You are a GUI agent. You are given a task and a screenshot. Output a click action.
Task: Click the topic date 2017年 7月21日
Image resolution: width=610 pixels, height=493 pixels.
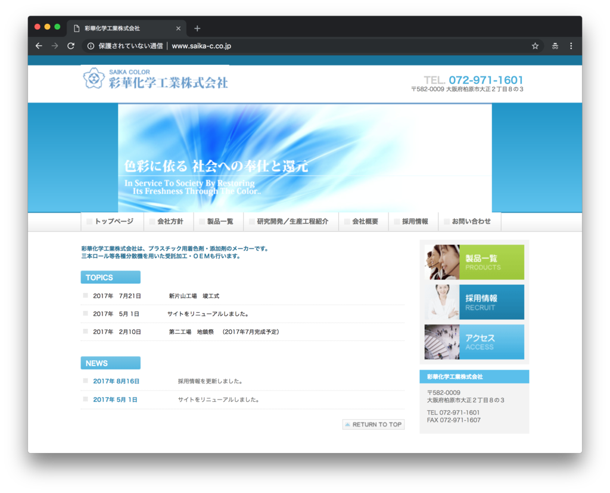[x=117, y=296]
